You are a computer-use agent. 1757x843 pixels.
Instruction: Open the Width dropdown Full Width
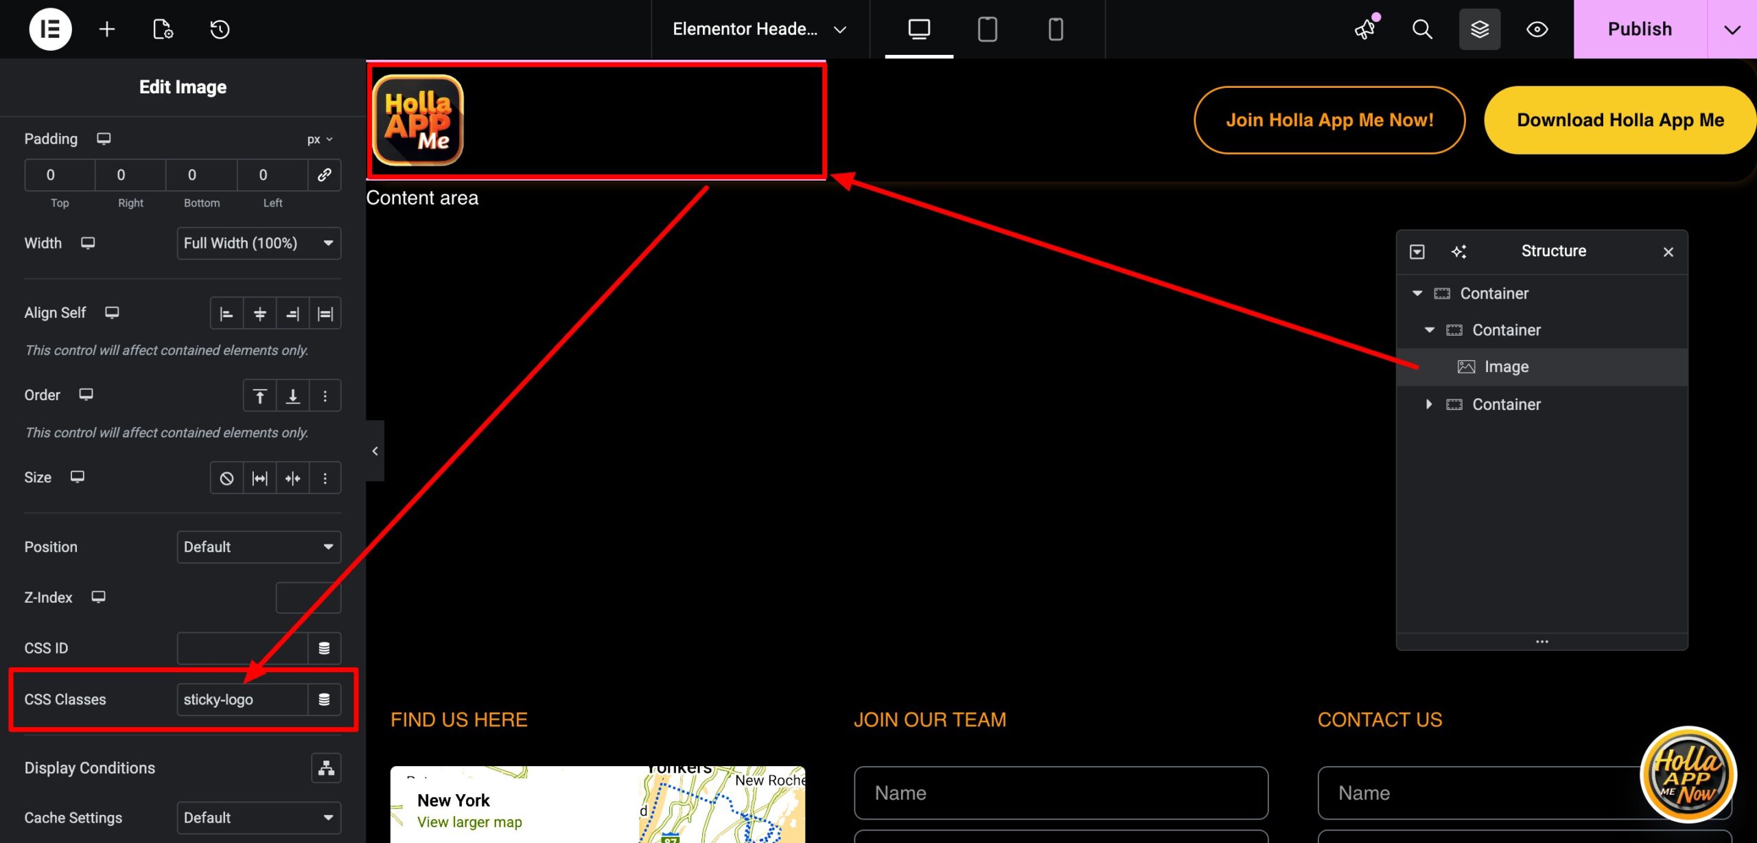pos(259,243)
